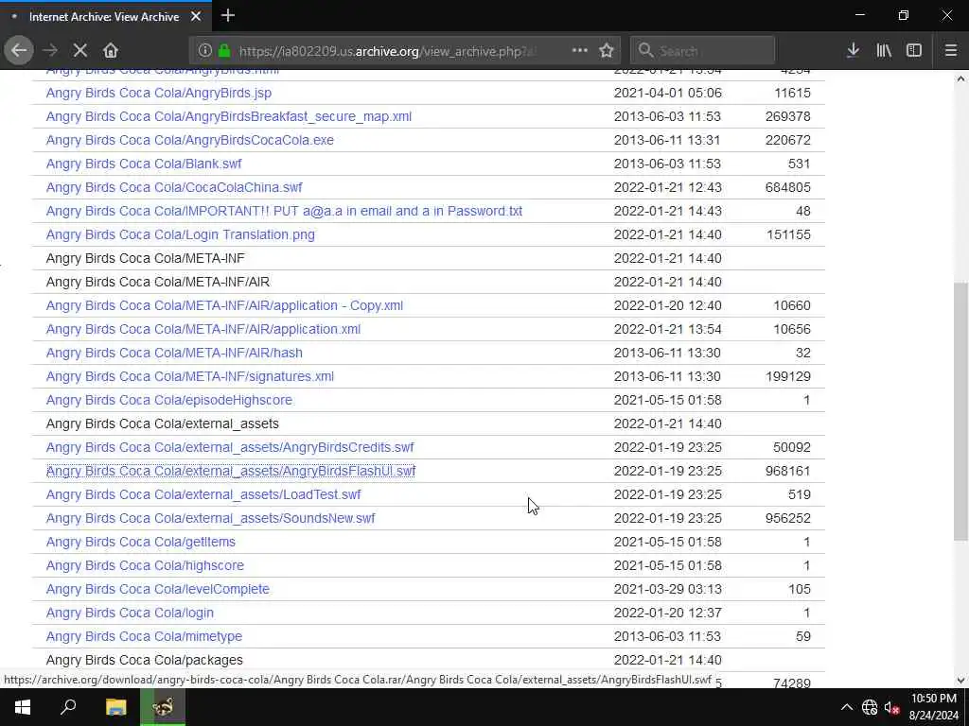Viewport: 969px width, 726px height.
Task: Click the date 2013-06-11 13:31
Action: (x=667, y=140)
